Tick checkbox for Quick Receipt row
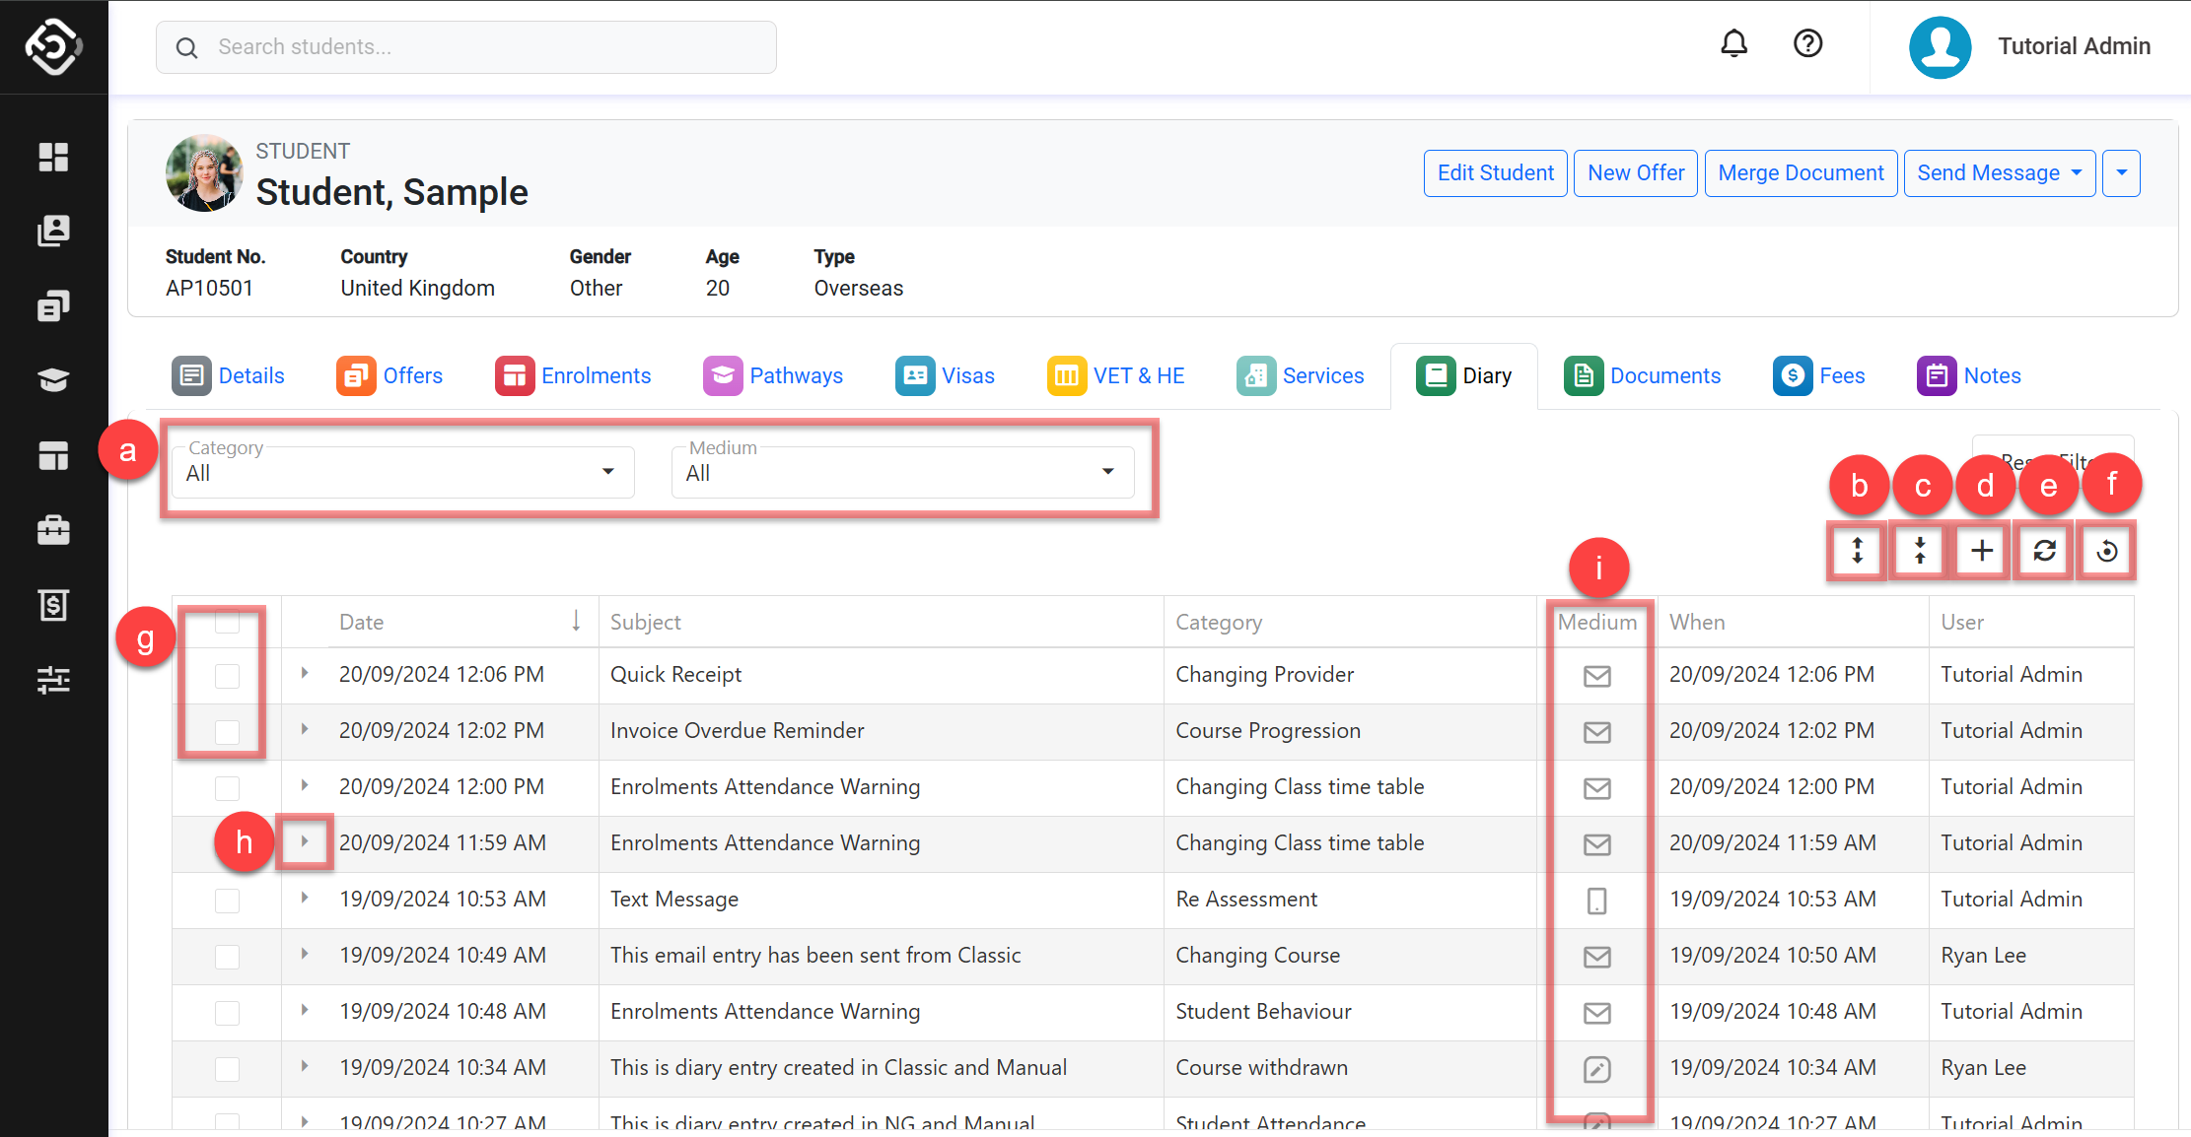Image resolution: width=2191 pixels, height=1137 pixels. pos(227,676)
